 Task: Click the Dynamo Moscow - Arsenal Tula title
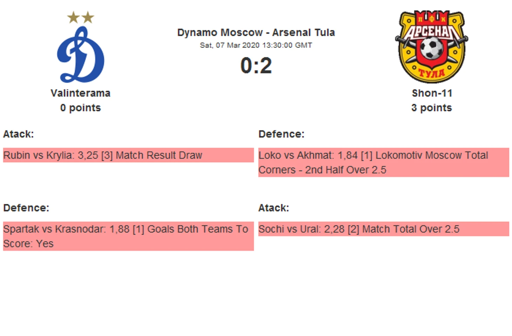click(x=256, y=33)
